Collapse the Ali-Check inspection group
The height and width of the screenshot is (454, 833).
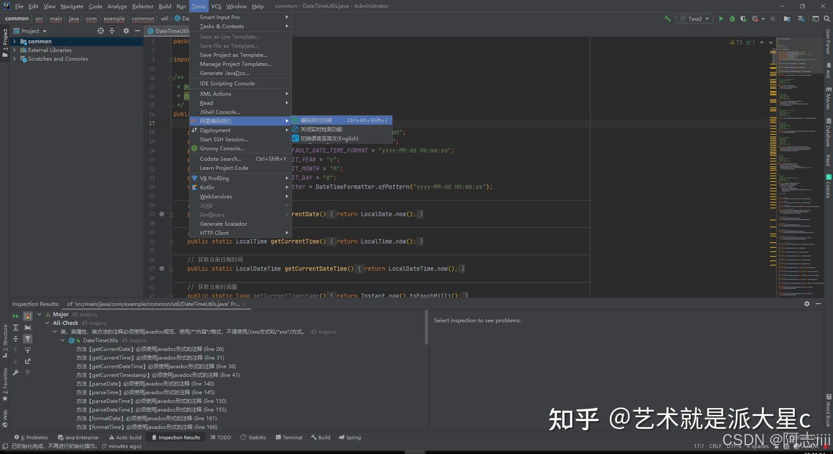47,323
